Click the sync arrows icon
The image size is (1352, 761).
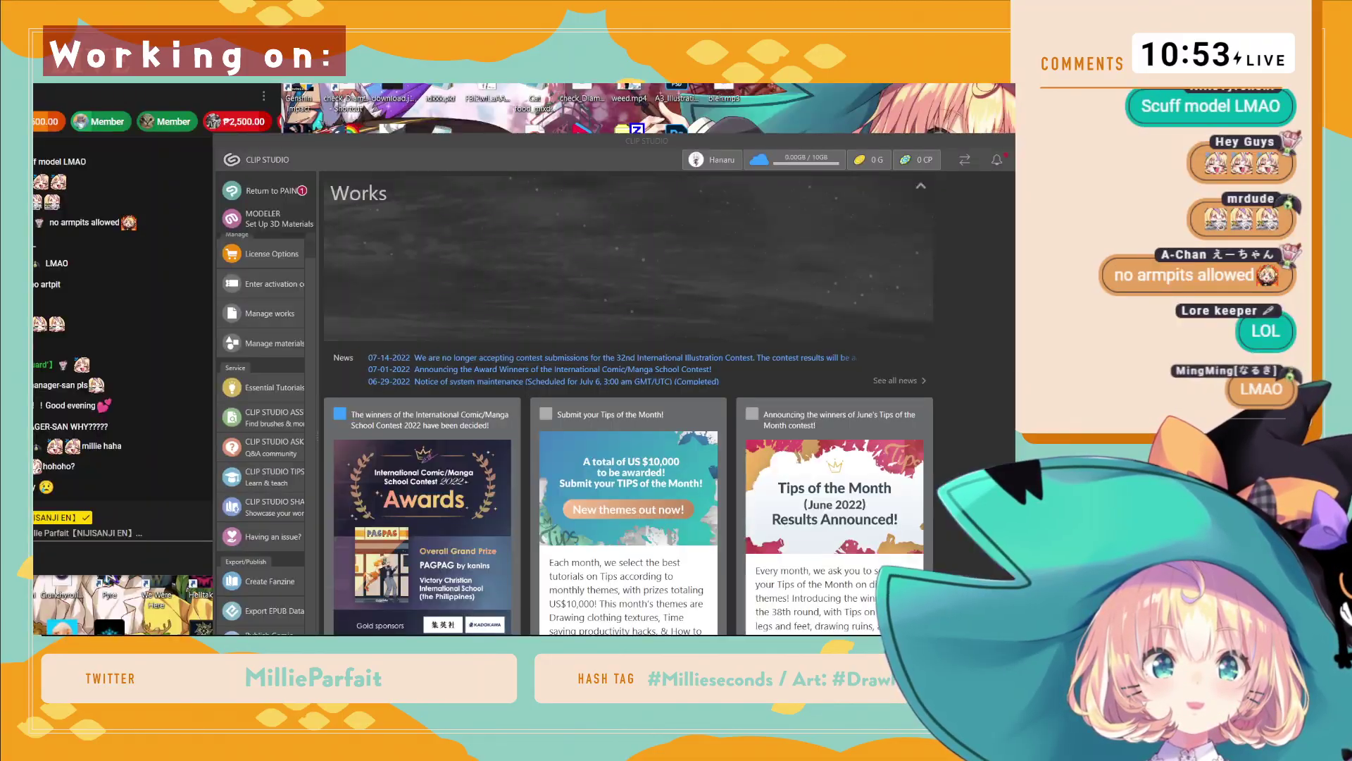[965, 160]
